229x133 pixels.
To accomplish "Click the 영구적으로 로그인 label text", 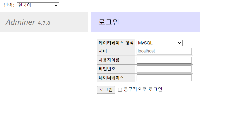I will [143, 89].
